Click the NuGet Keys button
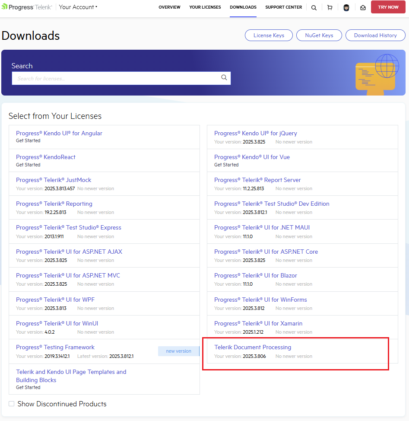409x421 pixels. click(x=319, y=35)
